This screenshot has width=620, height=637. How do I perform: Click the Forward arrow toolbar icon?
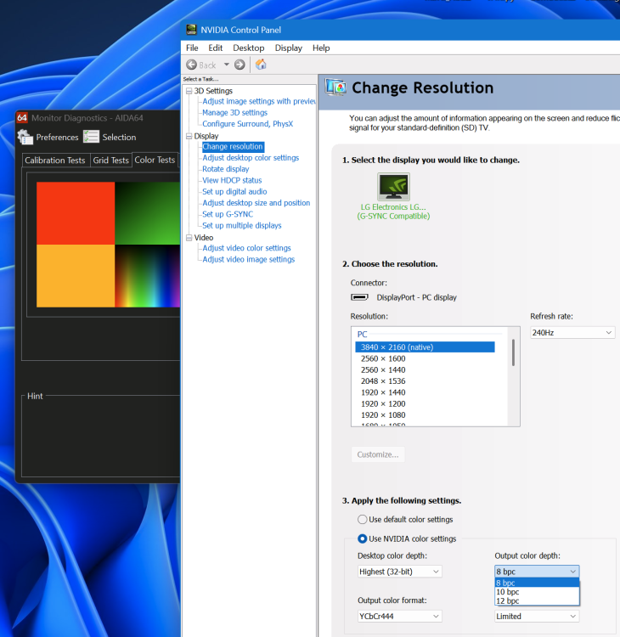[240, 65]
